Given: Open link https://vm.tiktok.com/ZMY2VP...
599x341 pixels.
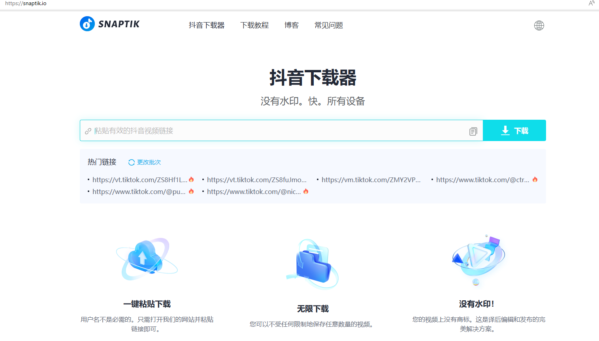Looking at the screenshot, I should [x=371, y=180].
